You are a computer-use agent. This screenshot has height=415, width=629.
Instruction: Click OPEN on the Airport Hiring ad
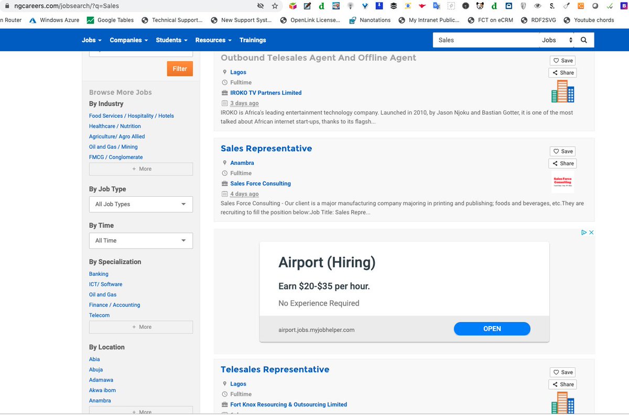pos(492,329)
